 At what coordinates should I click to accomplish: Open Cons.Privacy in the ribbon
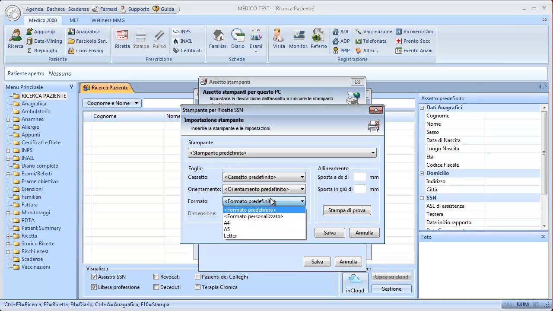click(86, 51)
